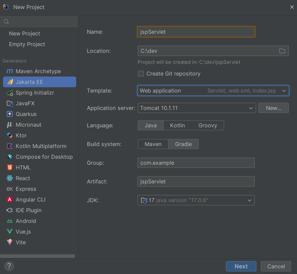This screenshot has height=274, width=297.
Task: Expand the Application server Tomcat dropdown
Action: [197, 108]
